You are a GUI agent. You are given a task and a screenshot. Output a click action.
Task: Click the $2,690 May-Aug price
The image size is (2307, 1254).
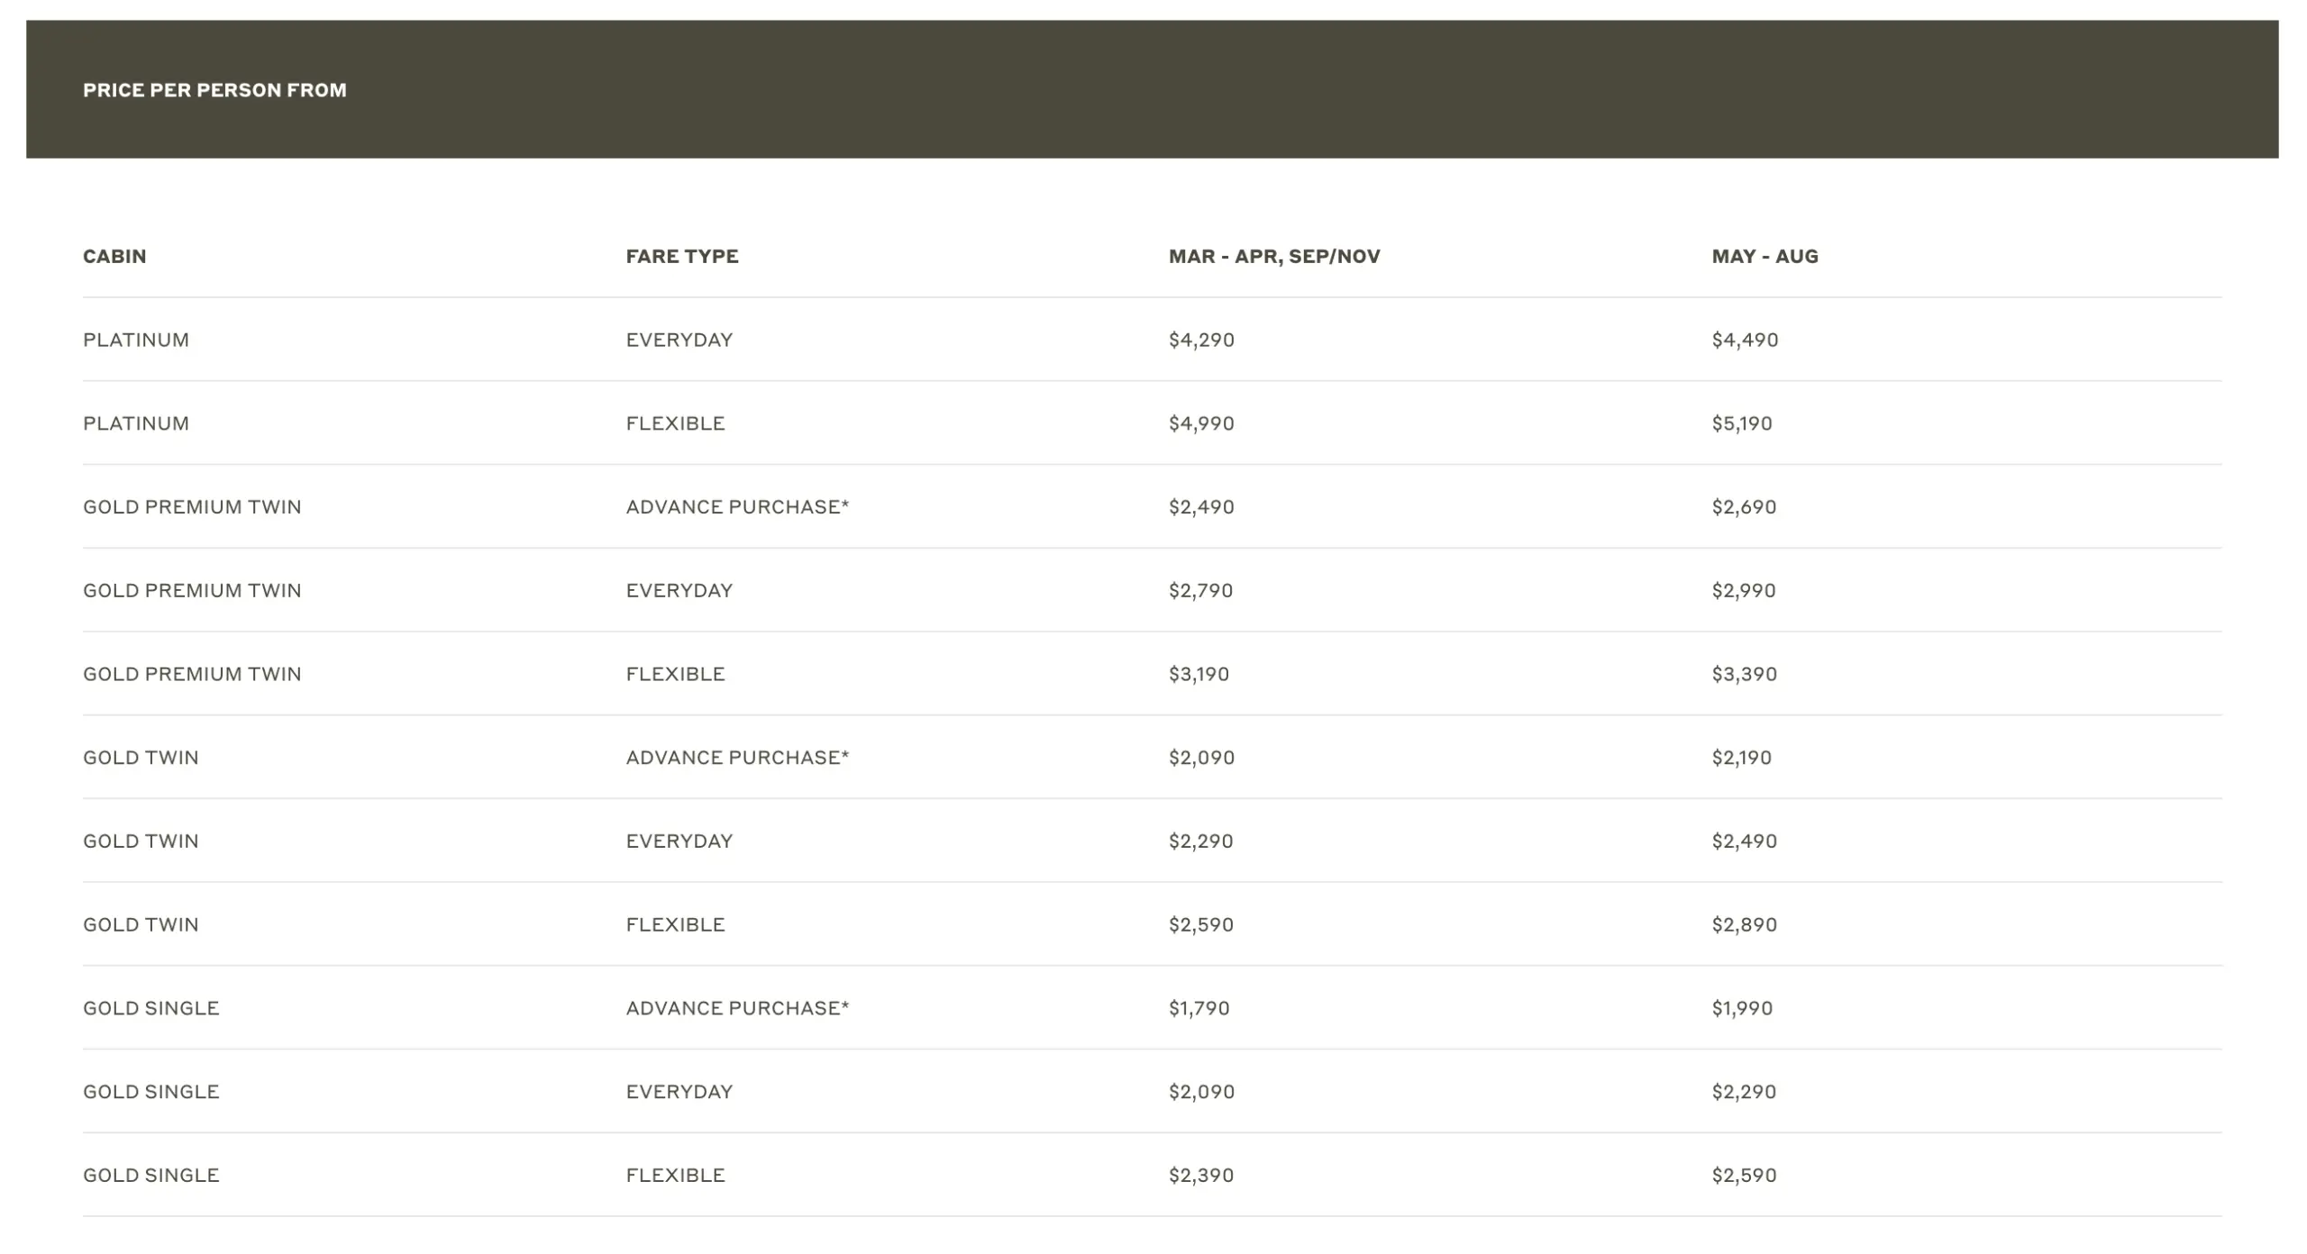[1744, 507]
